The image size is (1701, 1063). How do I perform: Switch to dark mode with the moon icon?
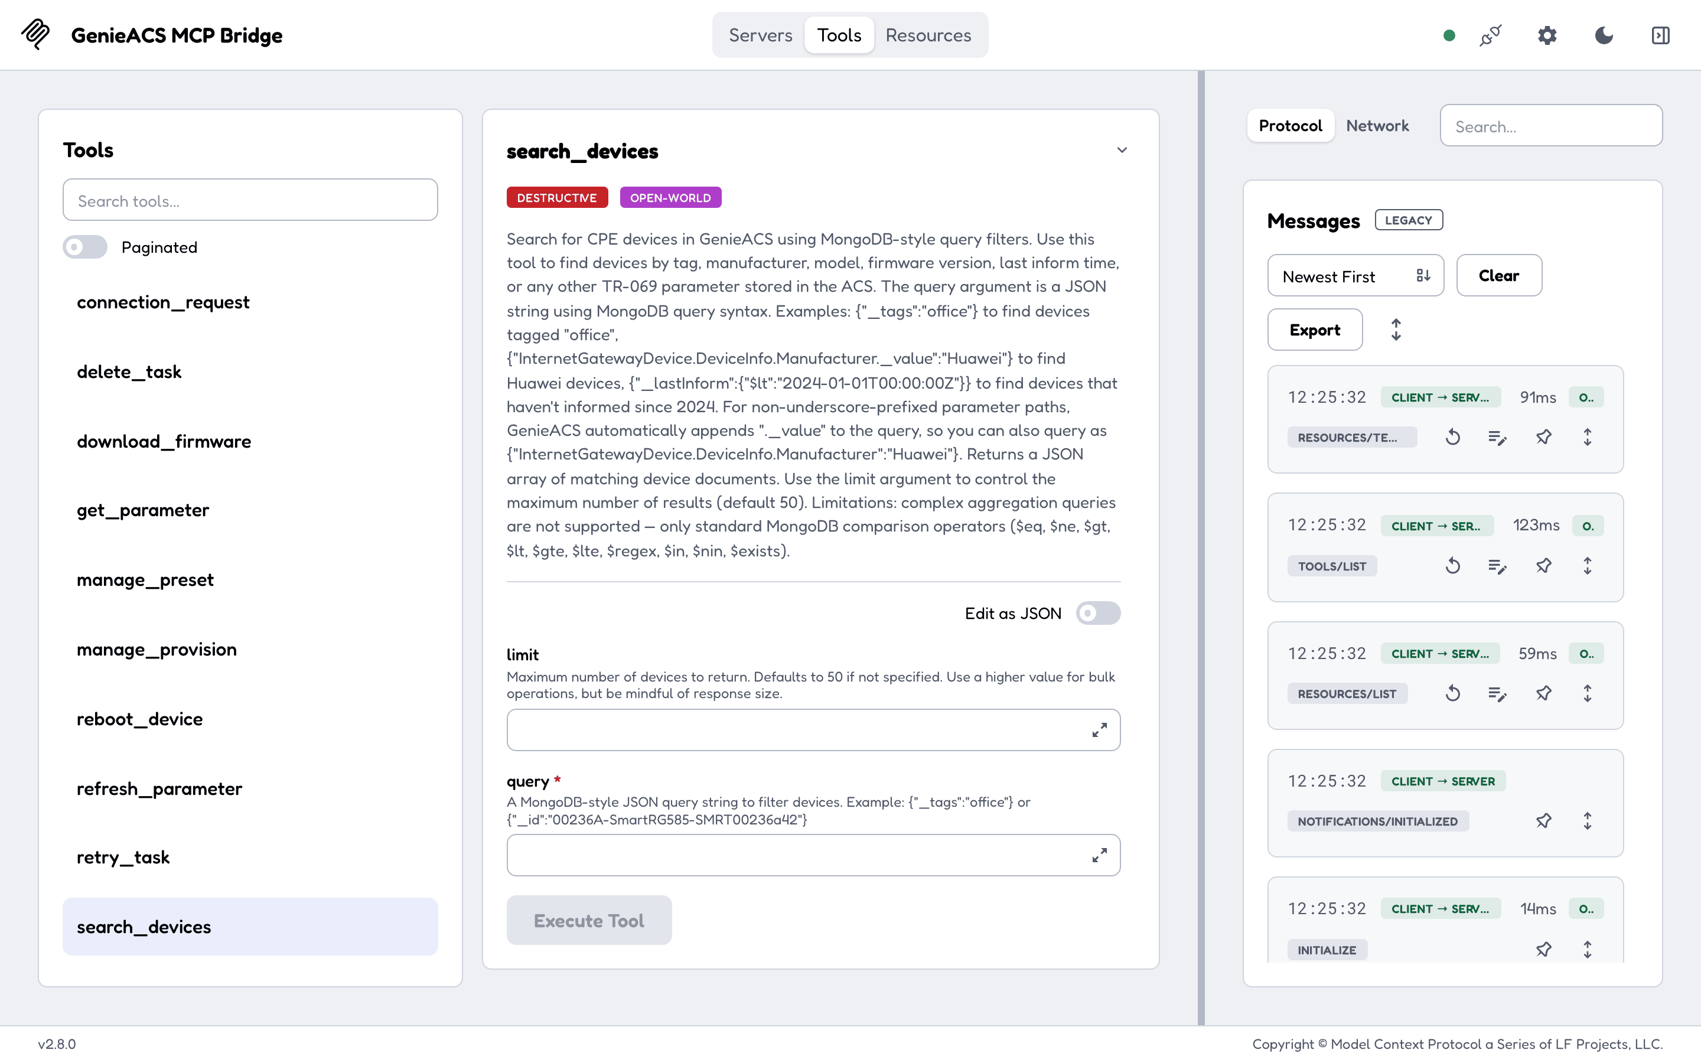tap(1604, 35)
